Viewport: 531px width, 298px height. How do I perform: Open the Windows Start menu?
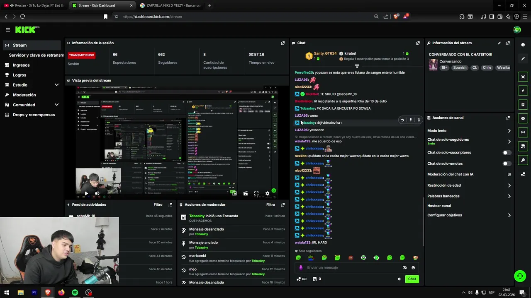(7, 293)
